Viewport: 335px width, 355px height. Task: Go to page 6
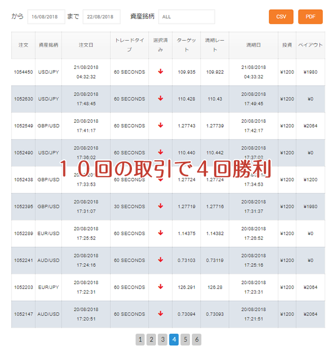(196, 339)
